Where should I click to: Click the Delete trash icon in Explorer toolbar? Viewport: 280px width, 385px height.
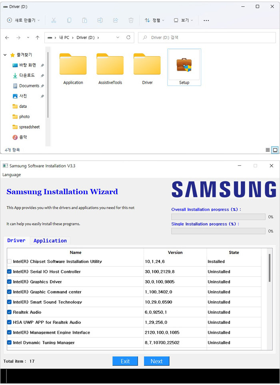click(131, 20)
